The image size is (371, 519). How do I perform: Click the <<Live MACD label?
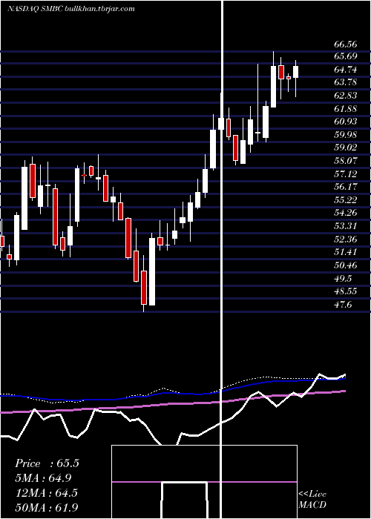(312, 500)
